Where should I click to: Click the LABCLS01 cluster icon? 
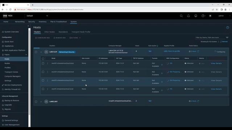pos(46,101)
